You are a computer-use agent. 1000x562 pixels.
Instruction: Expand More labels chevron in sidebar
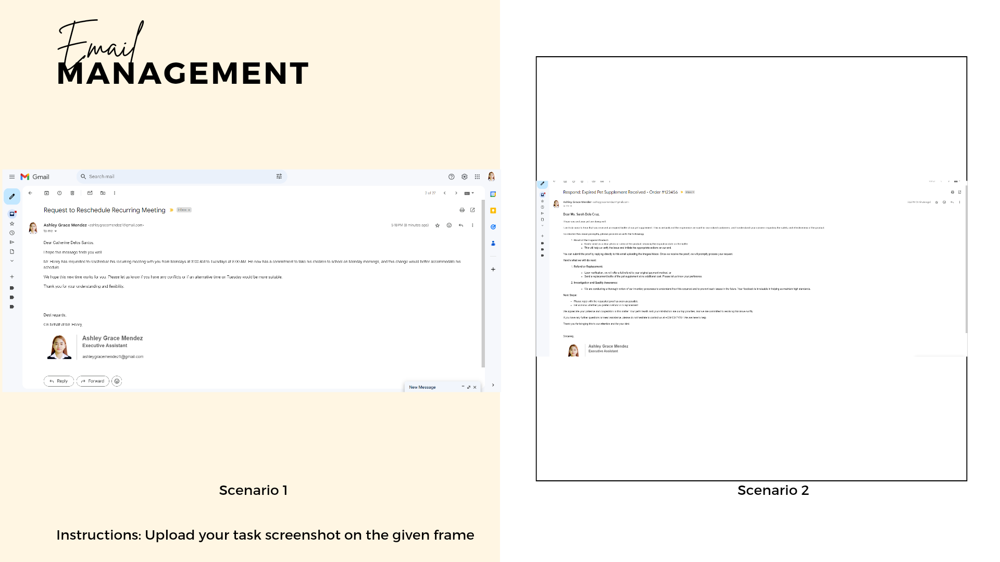tap(12, 261)
